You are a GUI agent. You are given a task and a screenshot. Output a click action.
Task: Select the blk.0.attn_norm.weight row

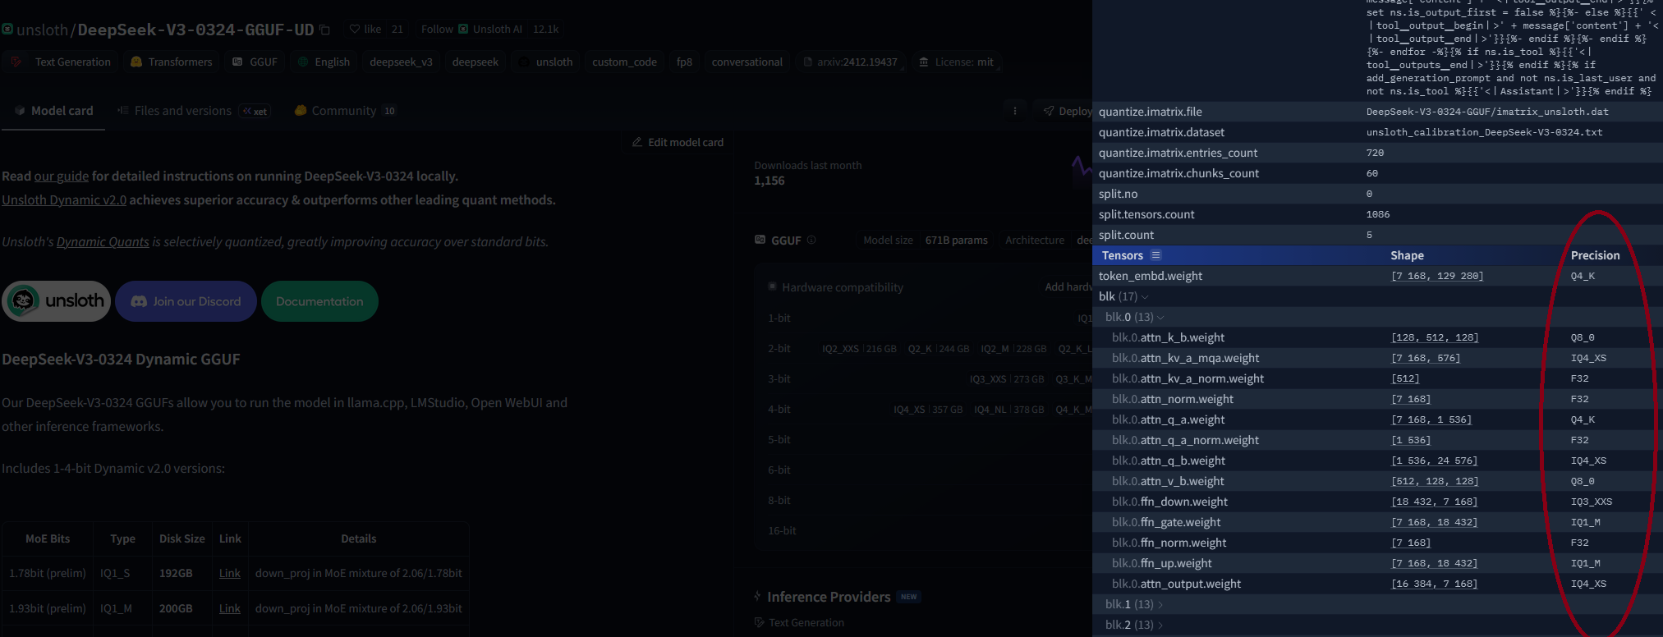point(1377,399)
